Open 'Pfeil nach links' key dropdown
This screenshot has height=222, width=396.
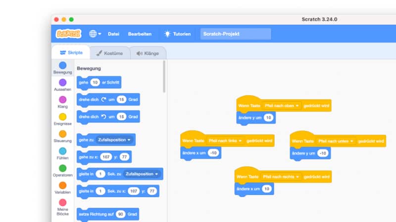[225, 141]
